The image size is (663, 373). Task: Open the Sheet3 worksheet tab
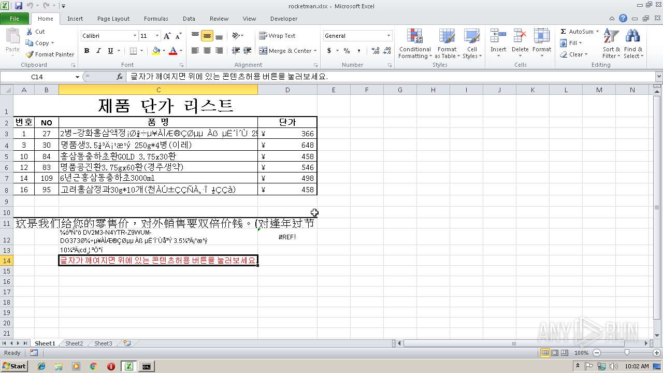103,343
